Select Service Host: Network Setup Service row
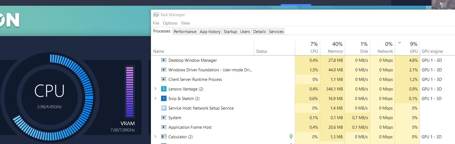Image resolution: width=455 pixels, height=144 pixels. 303,108
